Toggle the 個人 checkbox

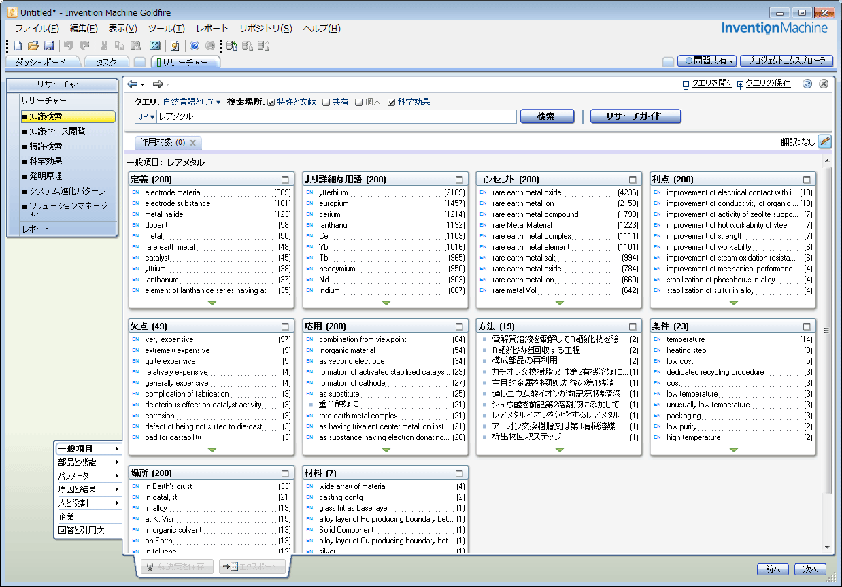coord(359,103)
